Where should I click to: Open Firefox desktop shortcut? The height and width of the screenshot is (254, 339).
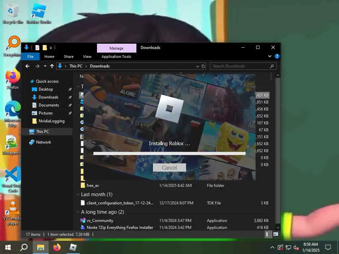[13, 79]
